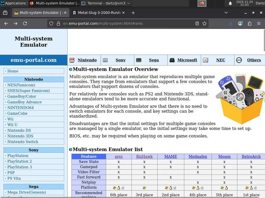
Task: Switch to the Terminal window in taskbar
Action: pyautogui.click(x=106, y=3)
